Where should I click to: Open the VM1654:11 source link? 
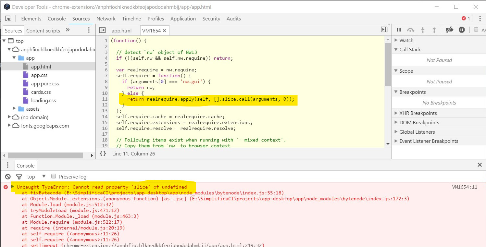(x=465, y=187)
